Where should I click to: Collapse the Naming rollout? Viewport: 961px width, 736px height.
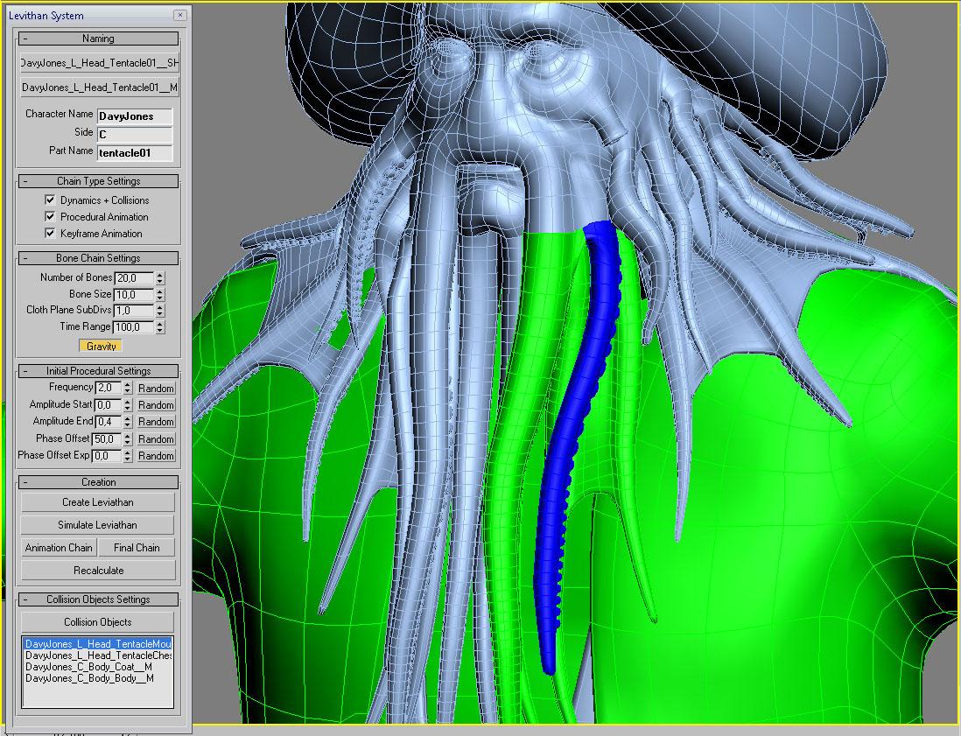98,39
